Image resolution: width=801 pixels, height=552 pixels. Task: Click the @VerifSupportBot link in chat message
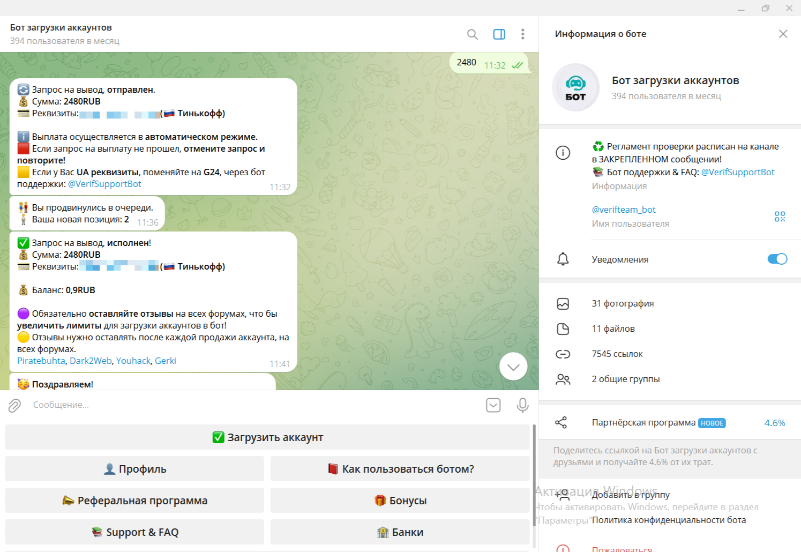click(x=105, y=184)
